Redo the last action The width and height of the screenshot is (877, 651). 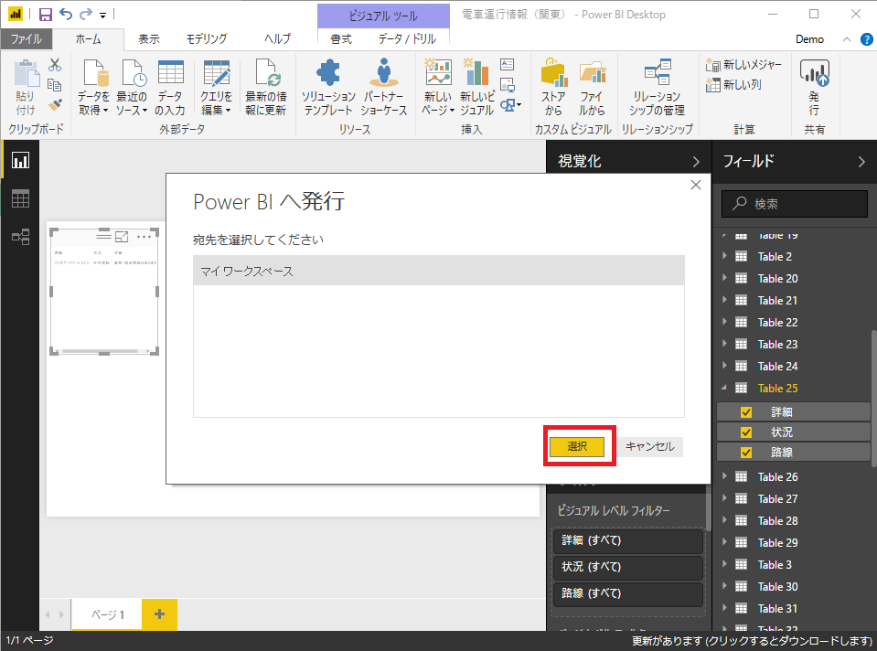tap(85, 14)
